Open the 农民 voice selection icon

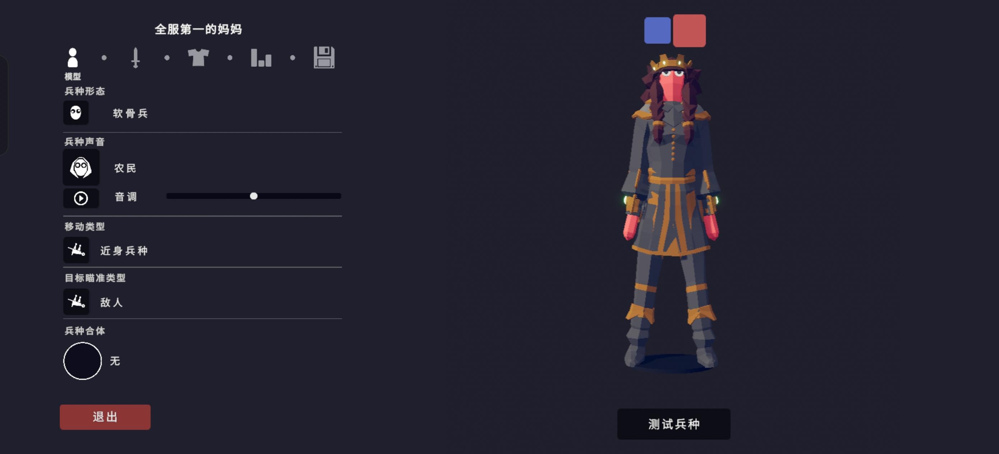[81, 167]
